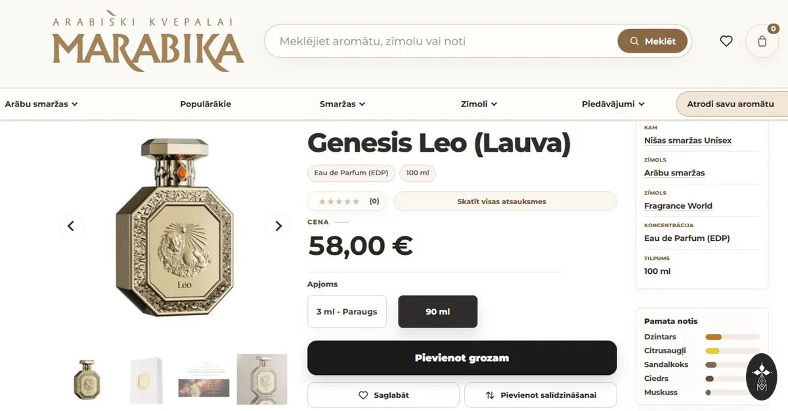This screenshot has width=788, height=411.
Task: Open the shopping cart icon
Action: (x=762, y=41)
